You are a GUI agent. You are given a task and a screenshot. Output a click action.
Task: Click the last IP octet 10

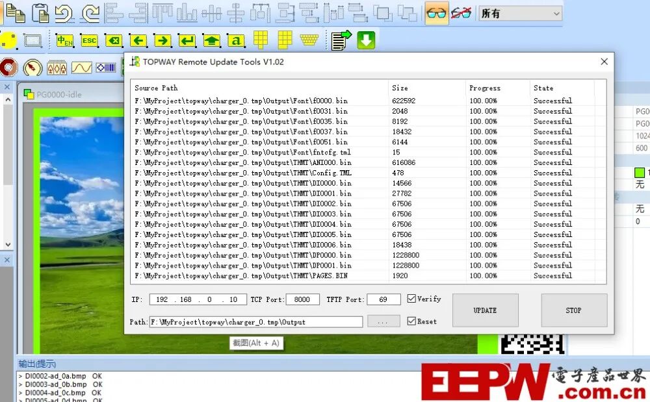point(233,299)
